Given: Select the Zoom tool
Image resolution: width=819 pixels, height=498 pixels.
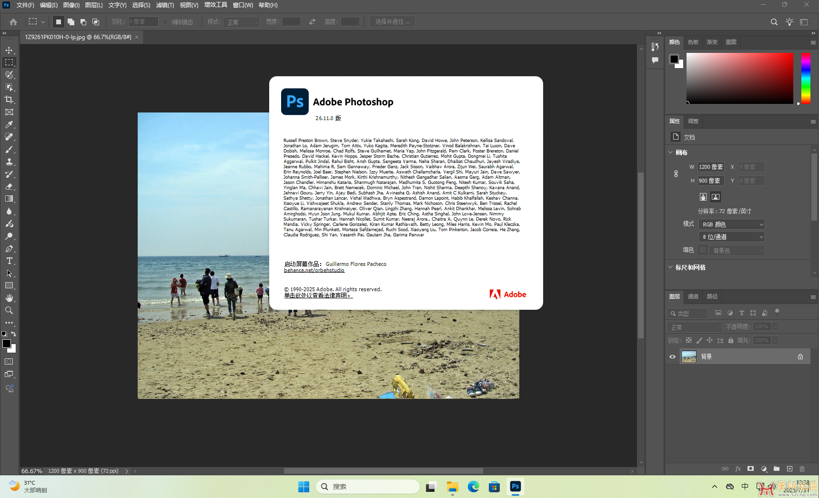Looking at the screenshot, I should pyautogui.click(x=9, y=310).
